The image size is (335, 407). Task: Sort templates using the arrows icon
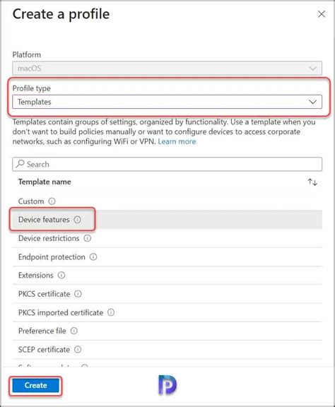click(312, 182)
